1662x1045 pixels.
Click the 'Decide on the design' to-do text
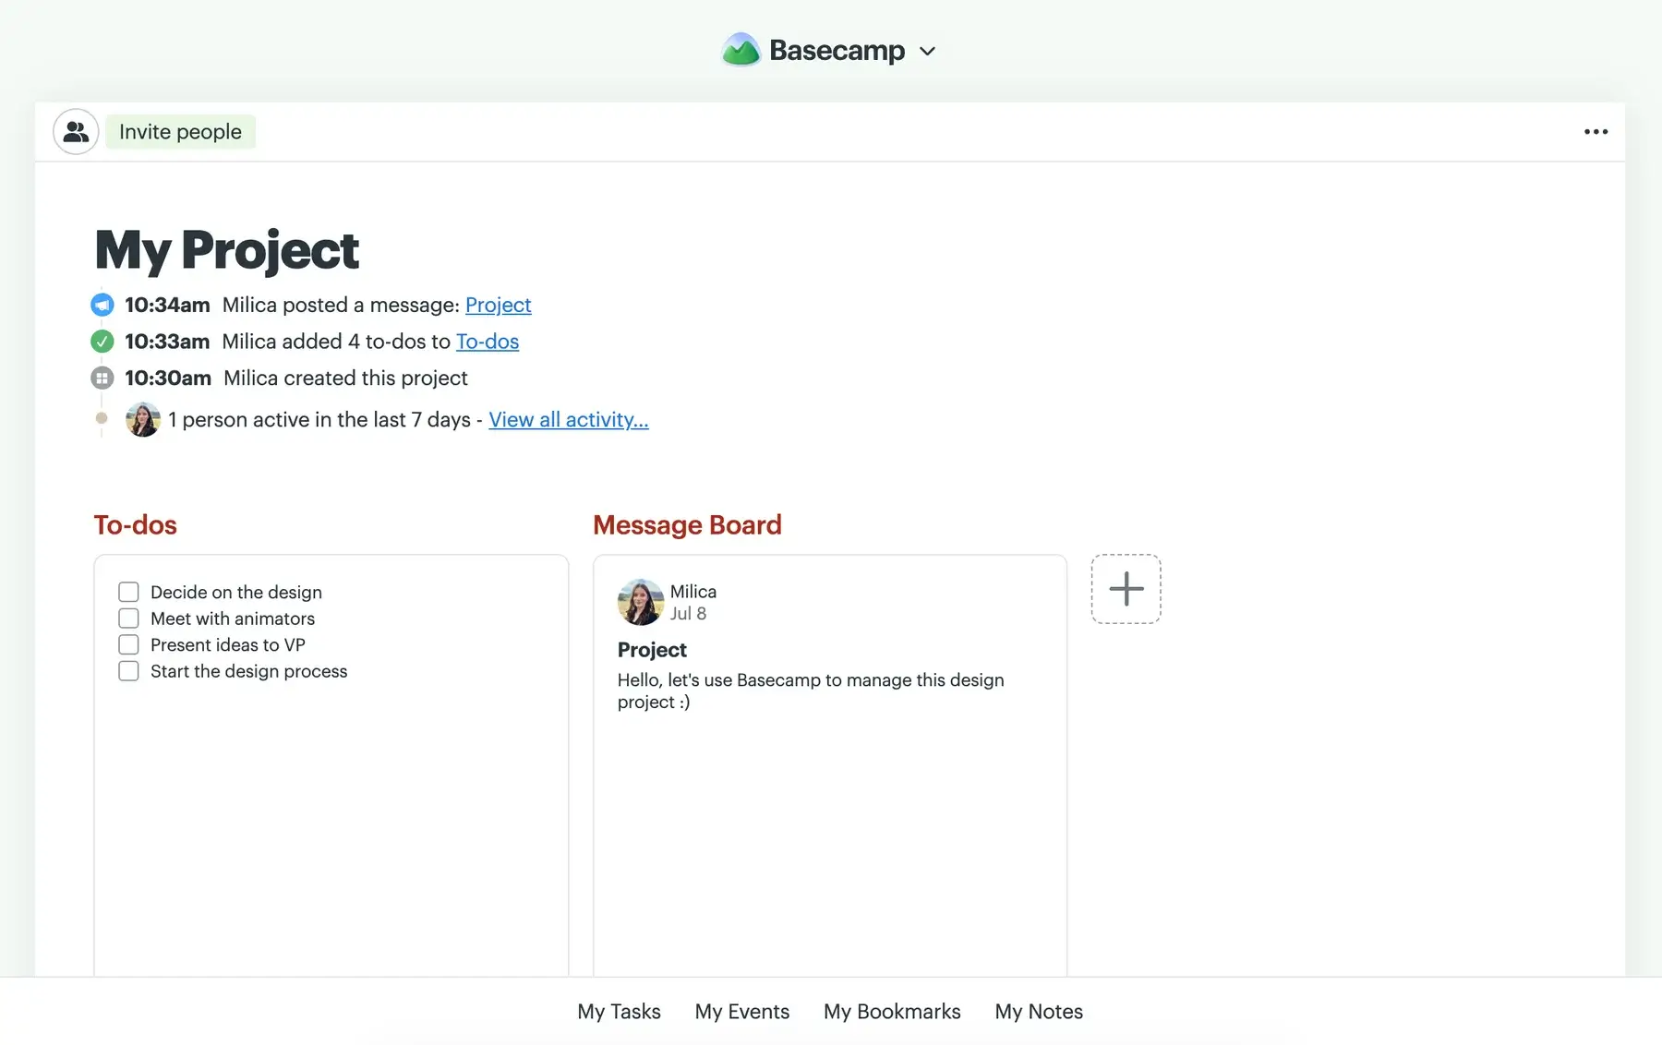pyautogui.click(x=236, y=592)
